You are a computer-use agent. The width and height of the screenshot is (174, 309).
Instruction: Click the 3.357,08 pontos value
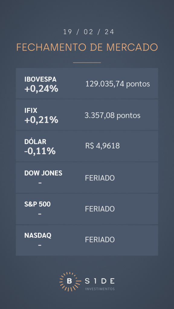click(x=112, y=115)
